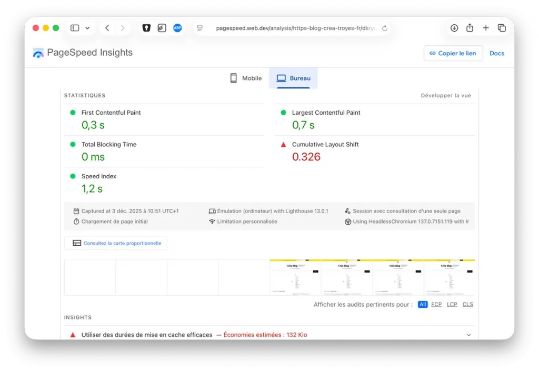
Task: Toggle the FCP audit filter
Action: 436,304
